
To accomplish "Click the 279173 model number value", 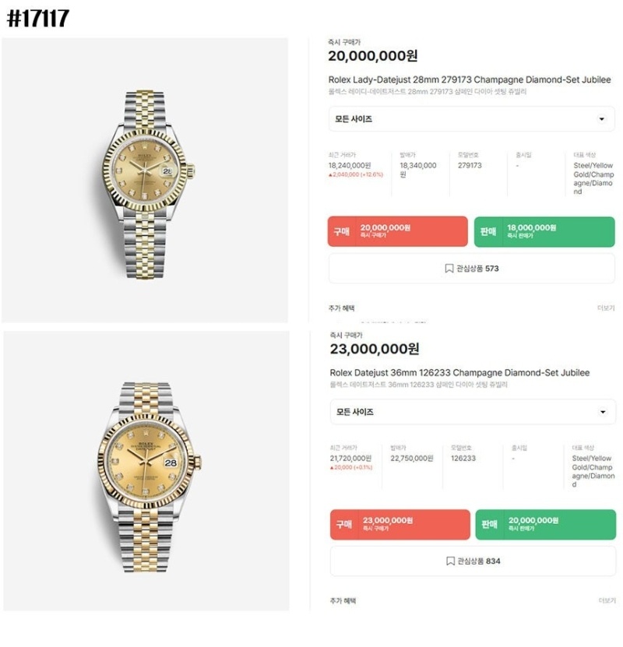I will 470,165.
